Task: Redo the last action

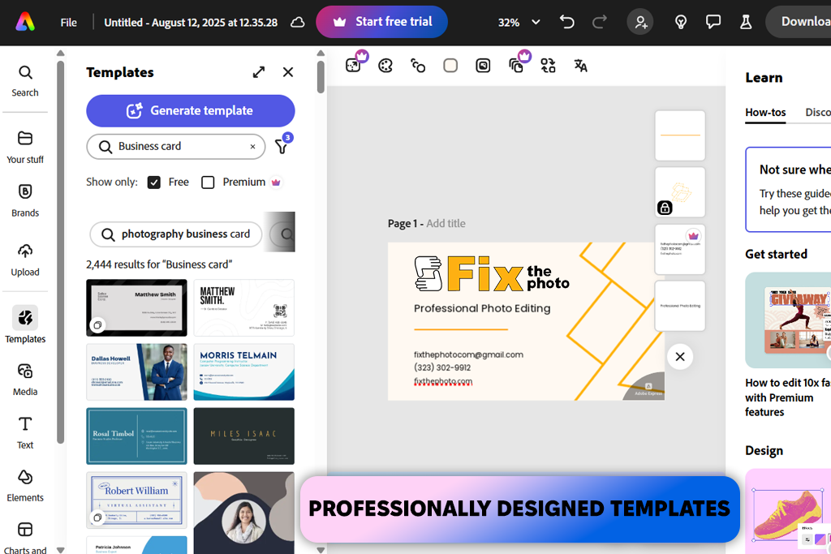Action: pos(600,22)
